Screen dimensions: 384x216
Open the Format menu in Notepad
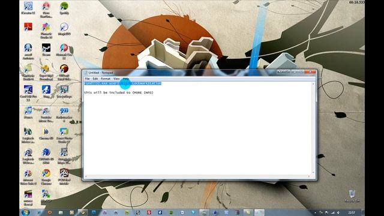[106, 79]
